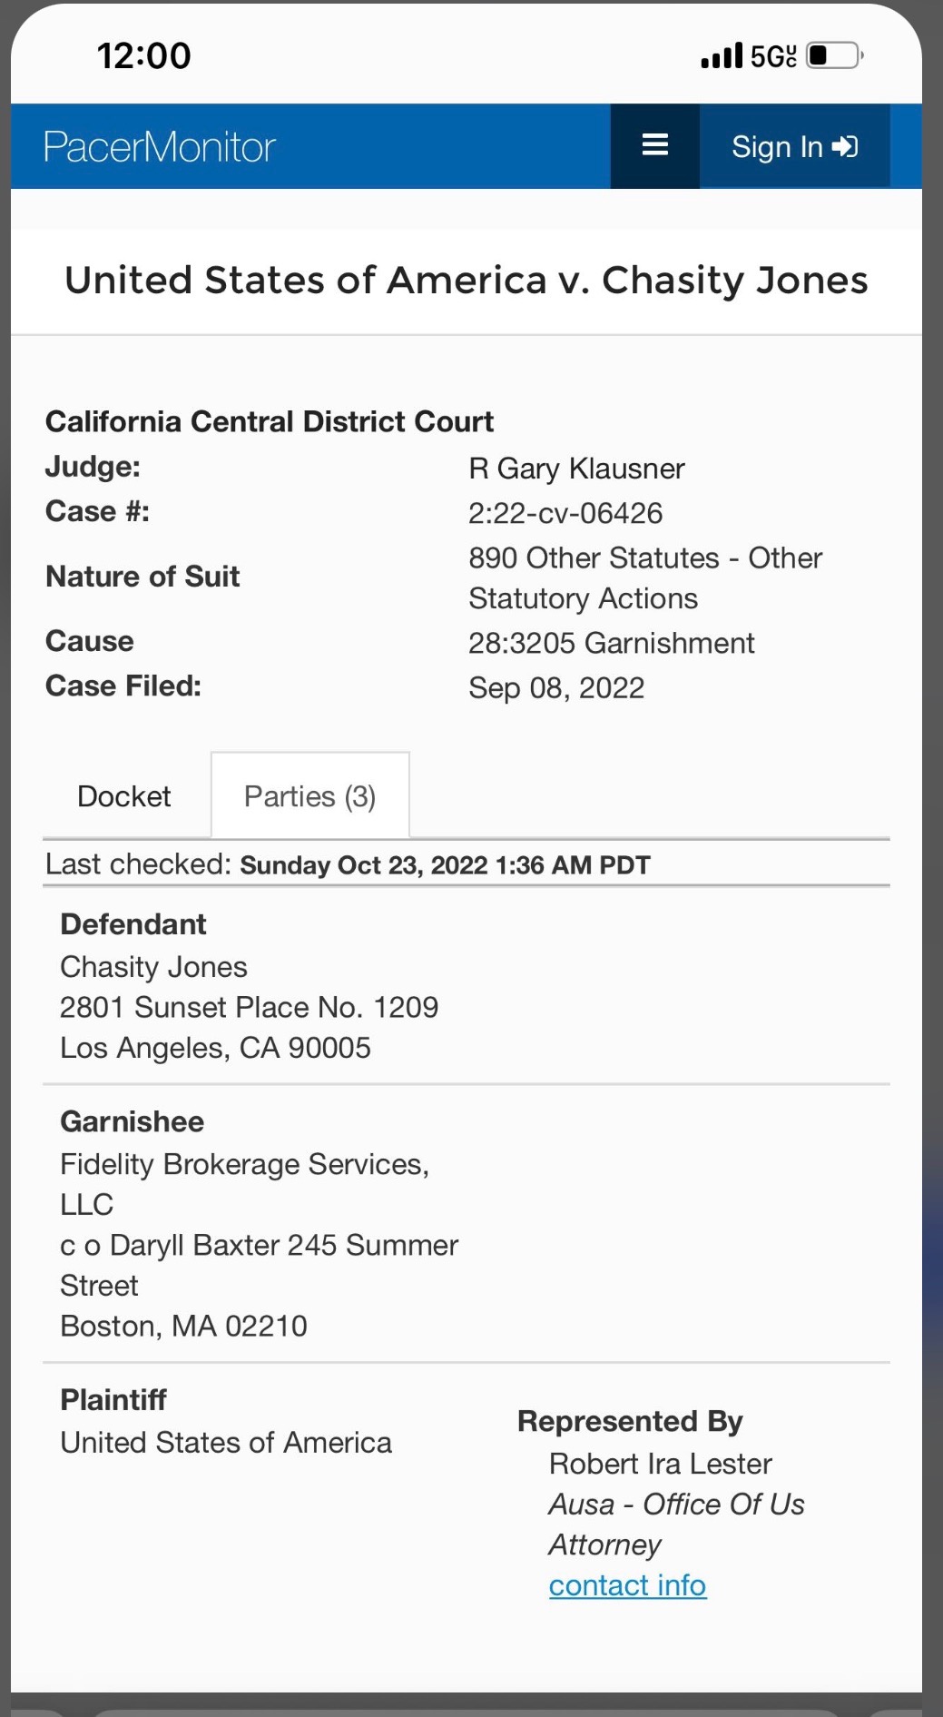Select the case number 2:22-cv-06426
The width and height of the screenshot is (943, 1717).
coord(565,513)
